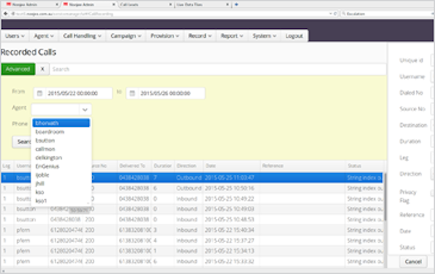Close the Call Leads browser tab

[170, 4]
